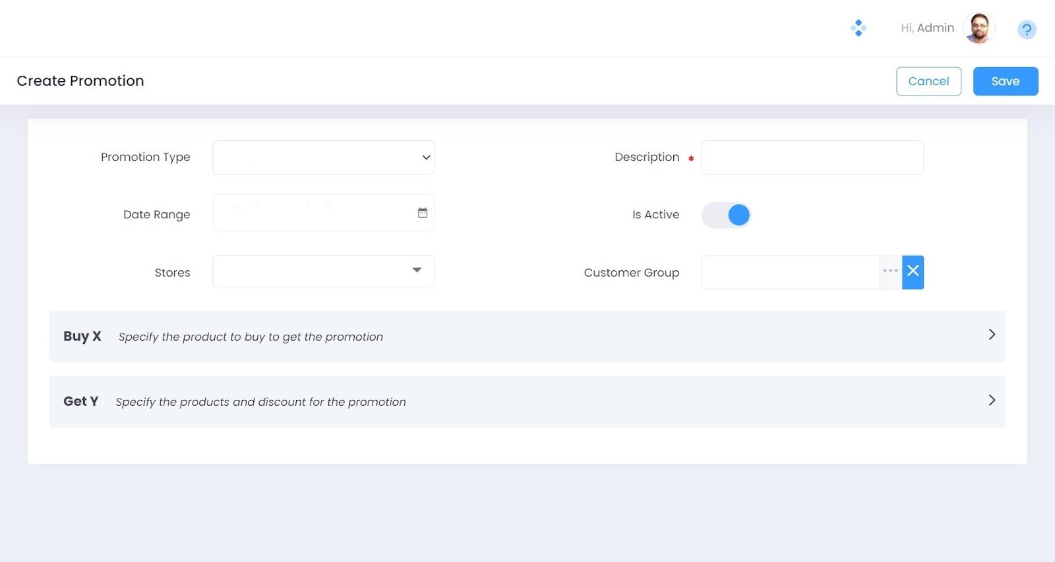Open the help question mark icon

[x=1026, y=30]
